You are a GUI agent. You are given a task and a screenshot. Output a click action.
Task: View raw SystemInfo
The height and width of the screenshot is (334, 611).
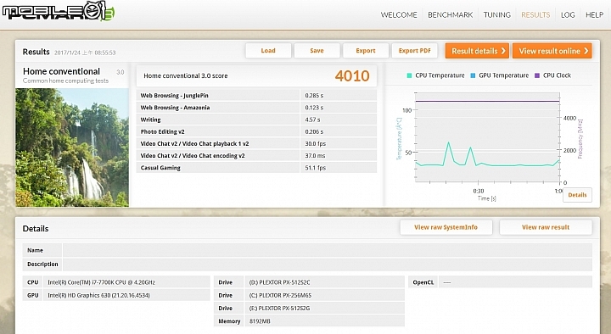[446, 227]
